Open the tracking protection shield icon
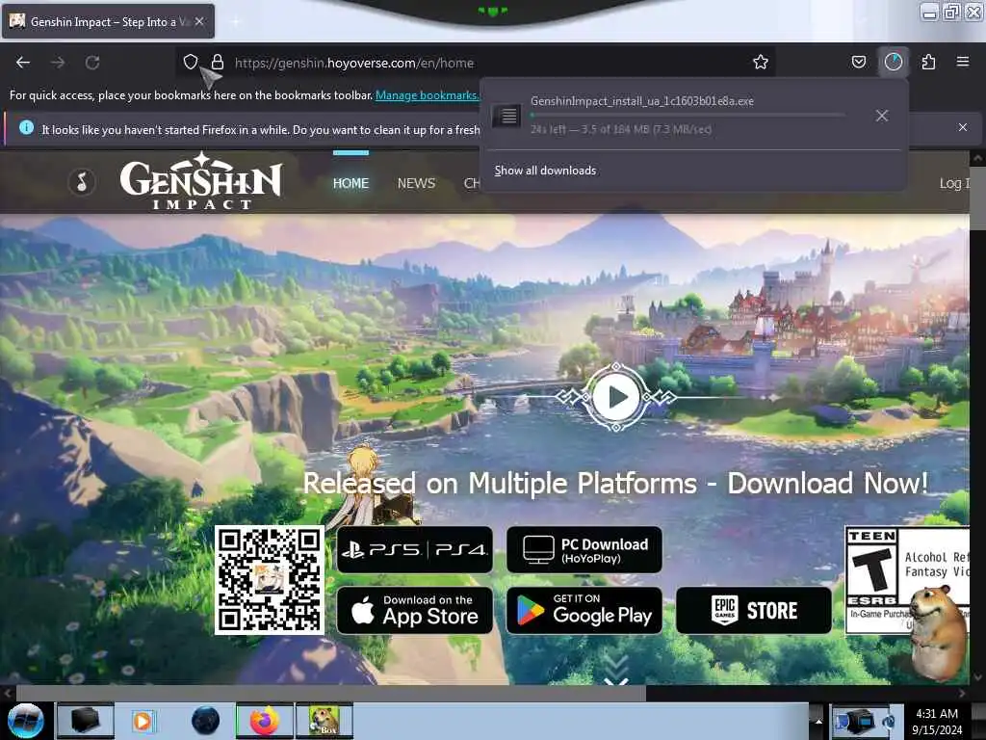 pos(191,62)
